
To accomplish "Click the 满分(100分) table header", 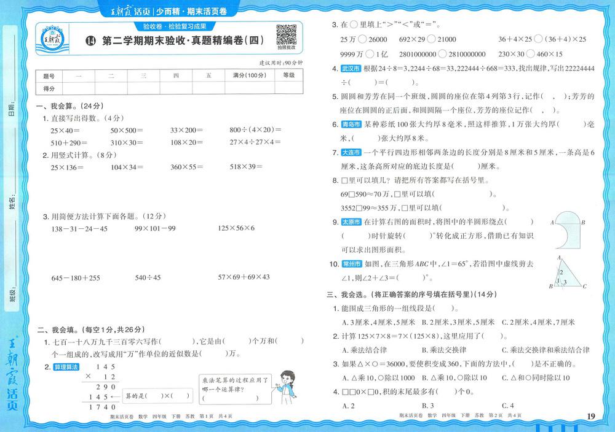I will pos(250,75).
